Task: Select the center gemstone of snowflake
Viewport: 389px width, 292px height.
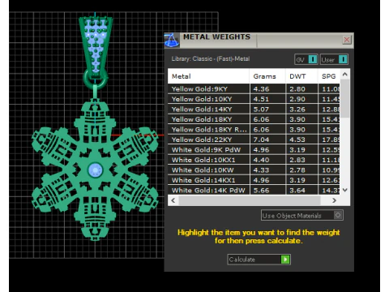Action: coord(95,170)
